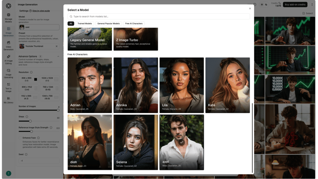318x179 pixels.
Task: Collapse the Advance Options section chevron
Action: point(58,56)
